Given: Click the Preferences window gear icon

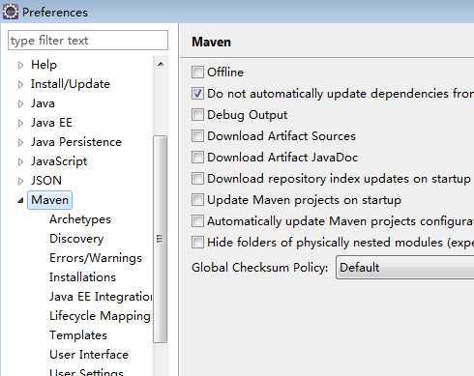Looking at the screenshot, I should coord(11,12).
